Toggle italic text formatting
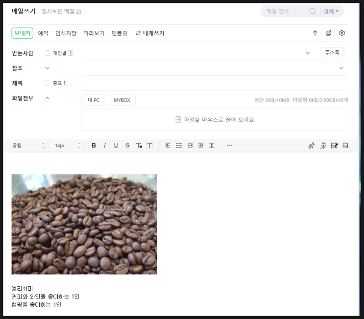 (x=105, y=146)
